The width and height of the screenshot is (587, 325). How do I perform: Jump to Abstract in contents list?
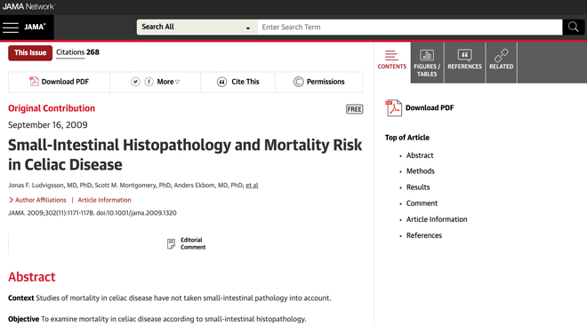420,155
